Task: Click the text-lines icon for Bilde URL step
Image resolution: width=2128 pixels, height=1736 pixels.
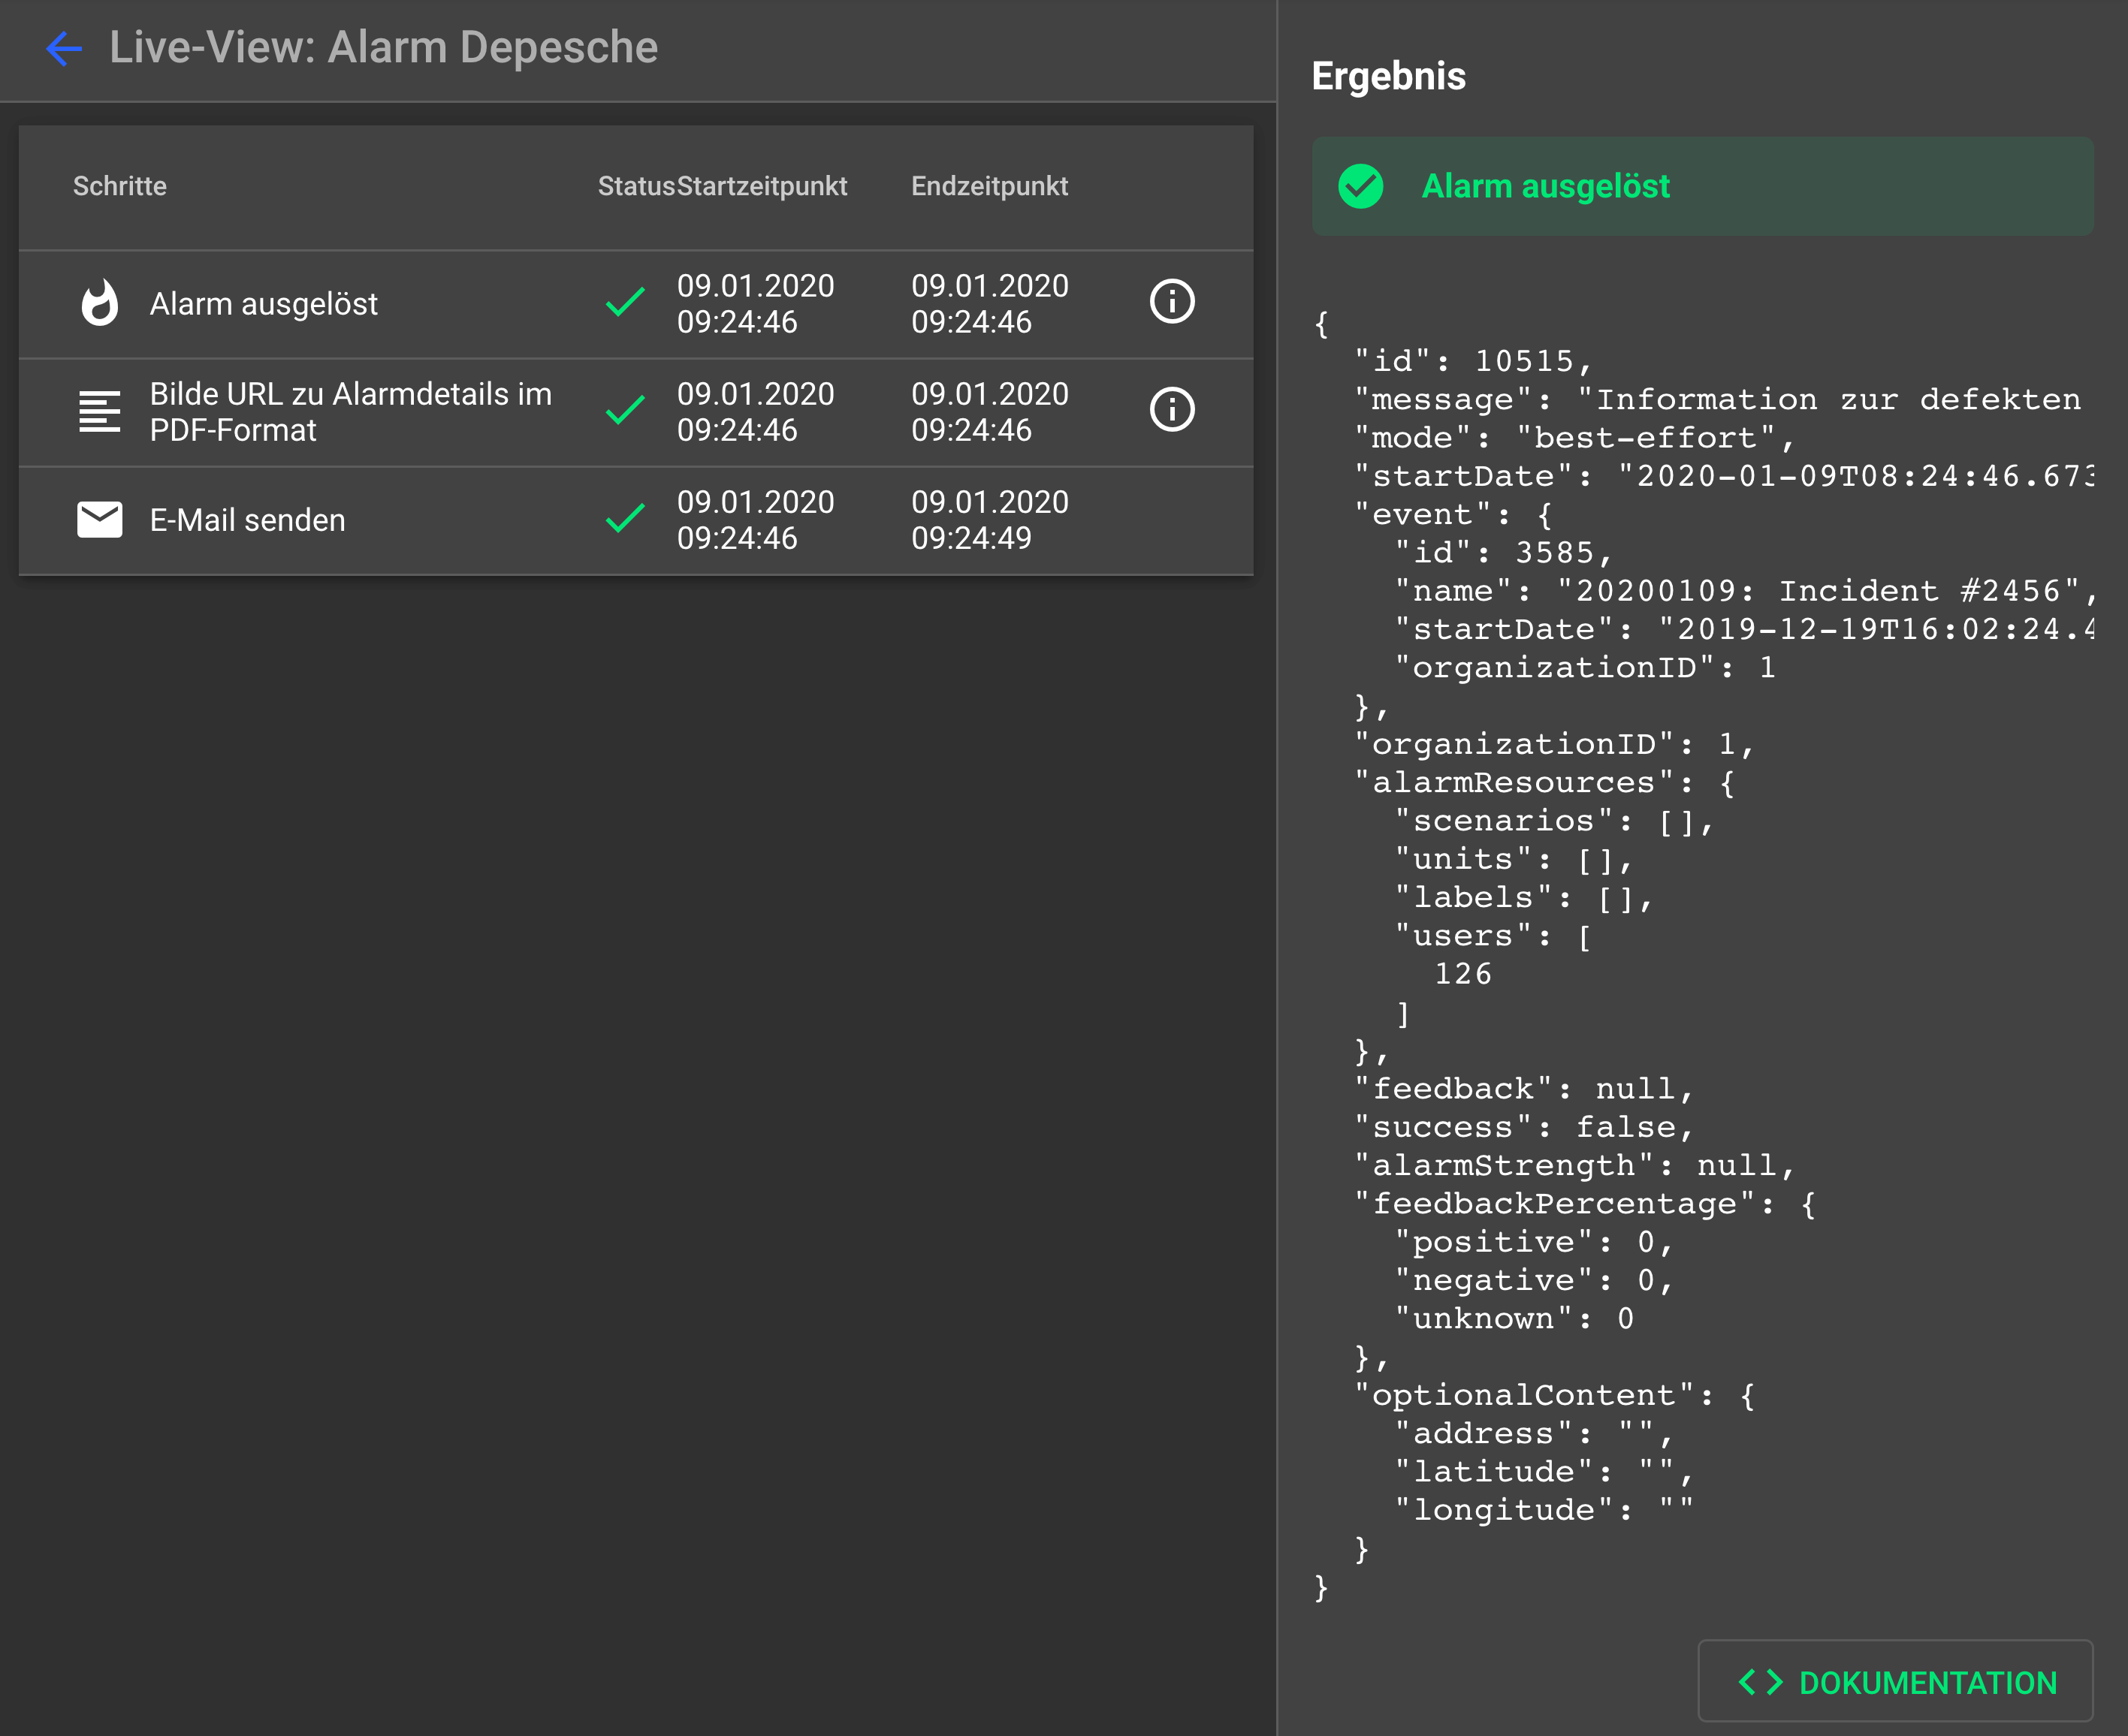Action: click(99, 411)
